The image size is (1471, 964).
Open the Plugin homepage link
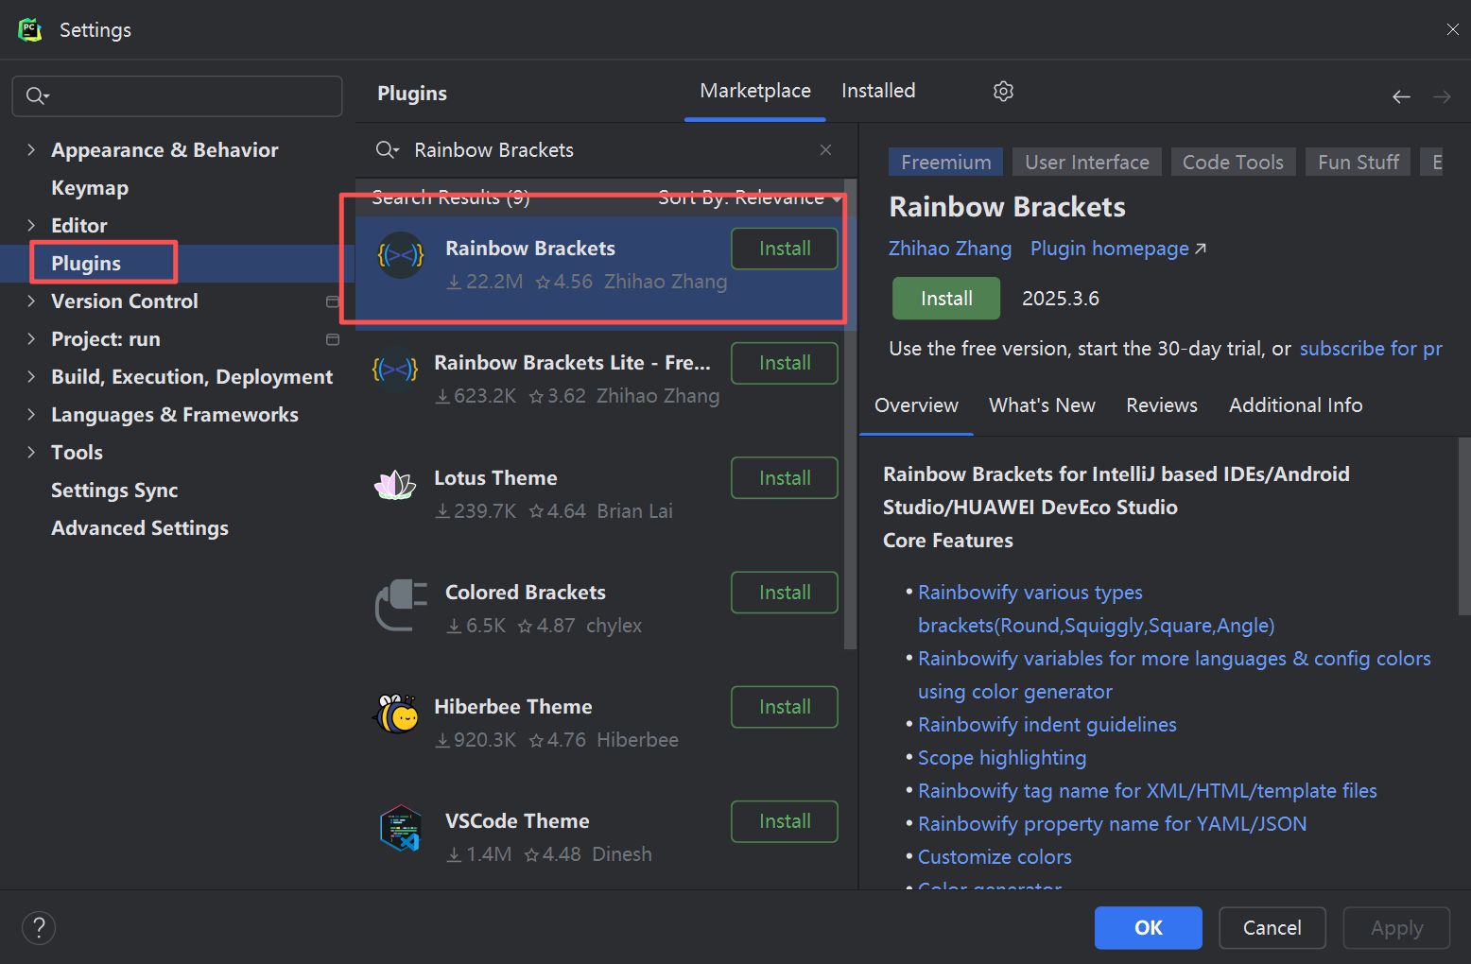[x=1117, y=249]
